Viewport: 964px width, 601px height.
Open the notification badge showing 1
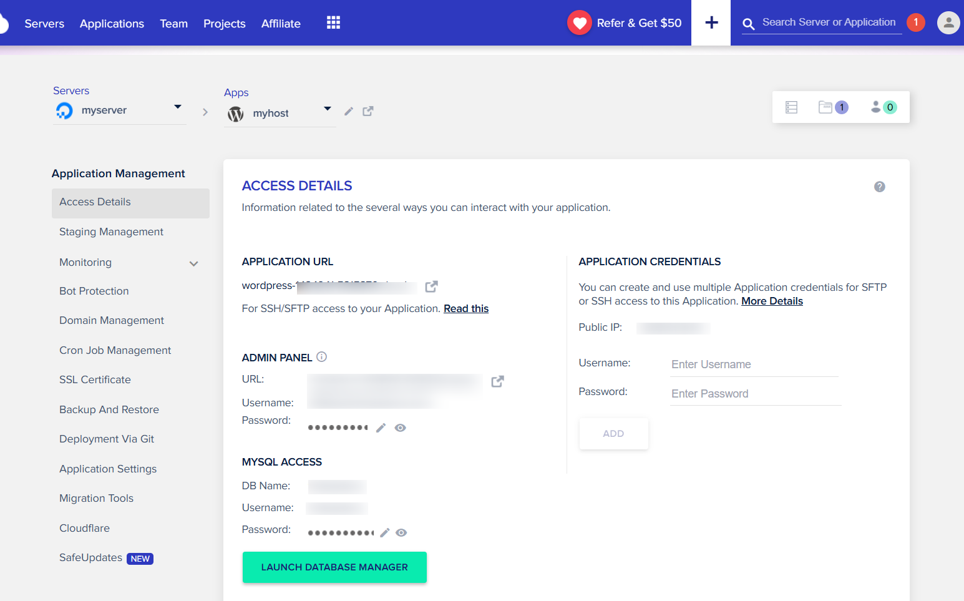tap(915, 22)
